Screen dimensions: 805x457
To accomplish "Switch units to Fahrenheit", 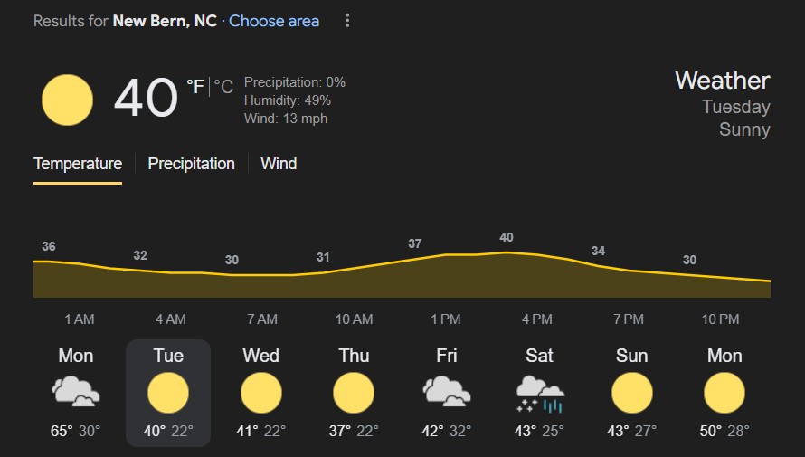I will pos(194,87).
